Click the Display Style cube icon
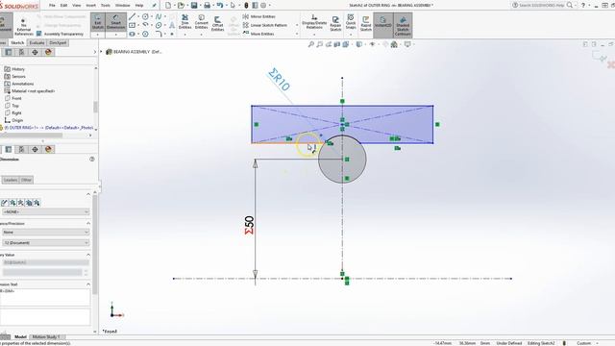 point(358,44)
